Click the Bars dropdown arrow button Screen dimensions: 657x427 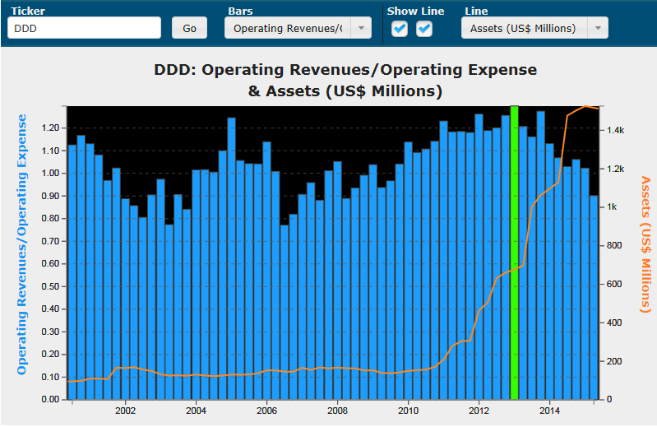(x=361, y=28)
